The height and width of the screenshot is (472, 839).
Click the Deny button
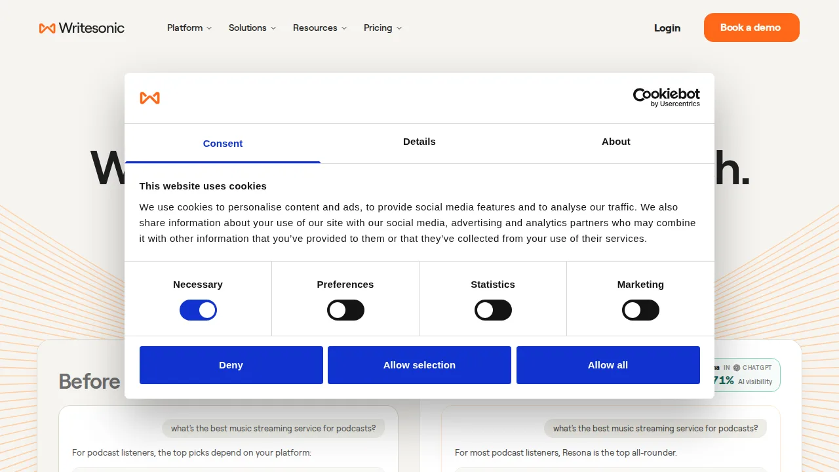point(231,365)
